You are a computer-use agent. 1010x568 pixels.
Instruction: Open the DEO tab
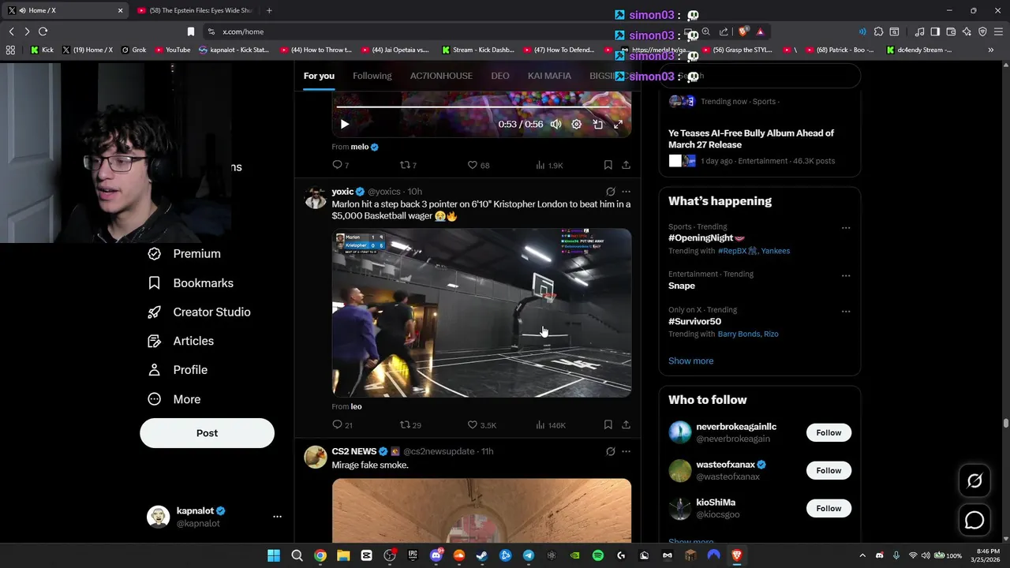500,76
